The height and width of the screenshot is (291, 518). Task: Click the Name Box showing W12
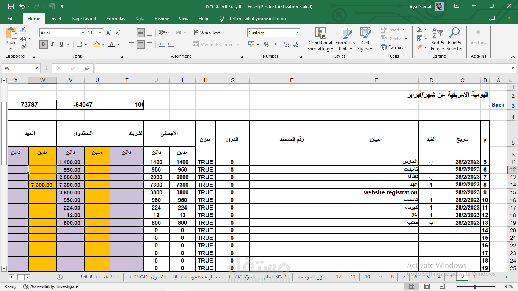tap(18, 68)
